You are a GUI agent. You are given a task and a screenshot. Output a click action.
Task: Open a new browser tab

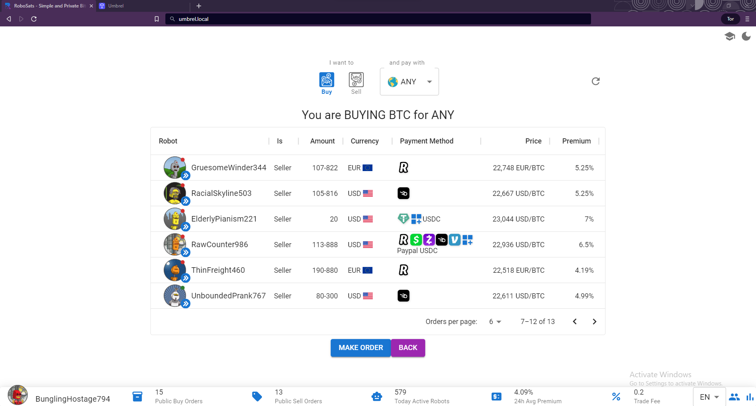click(x=199, y=6)
